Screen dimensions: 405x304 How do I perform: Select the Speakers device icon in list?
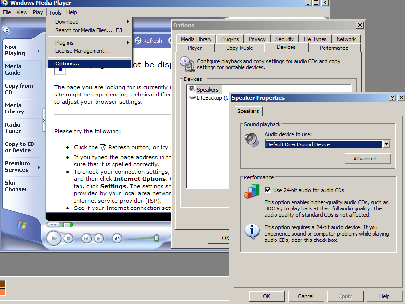click(x=192, y=89)
